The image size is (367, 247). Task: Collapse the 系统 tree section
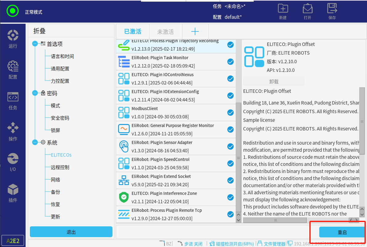pos(35,142)
